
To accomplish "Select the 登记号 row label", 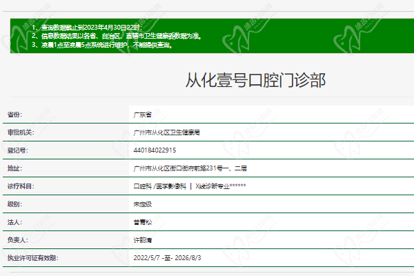I will (17, 150).
